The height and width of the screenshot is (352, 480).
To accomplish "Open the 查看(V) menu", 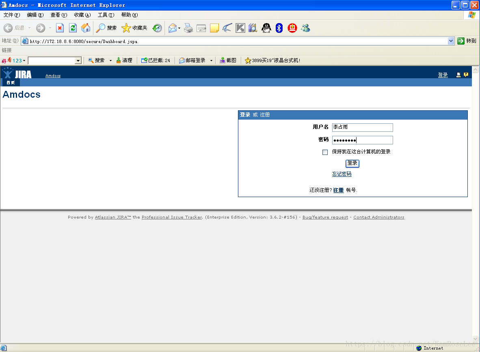I will click(x=59, y=15).
